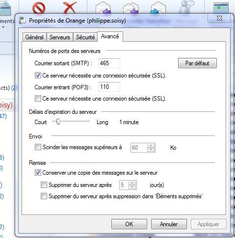Click the red prohibited sign toolbar icon
Viewport: 235px width, 238px height.
pos(39,8)
